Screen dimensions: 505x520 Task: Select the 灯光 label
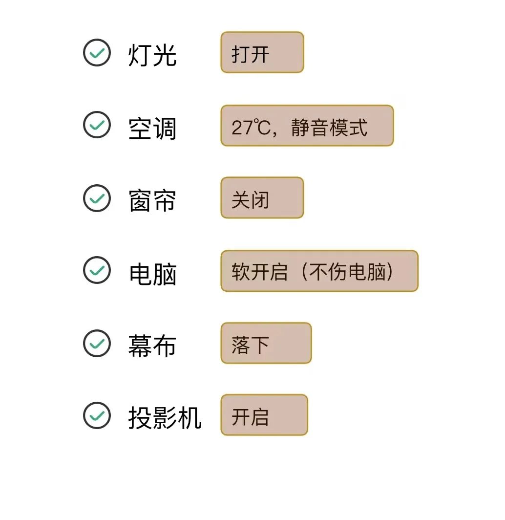point(152,55)
